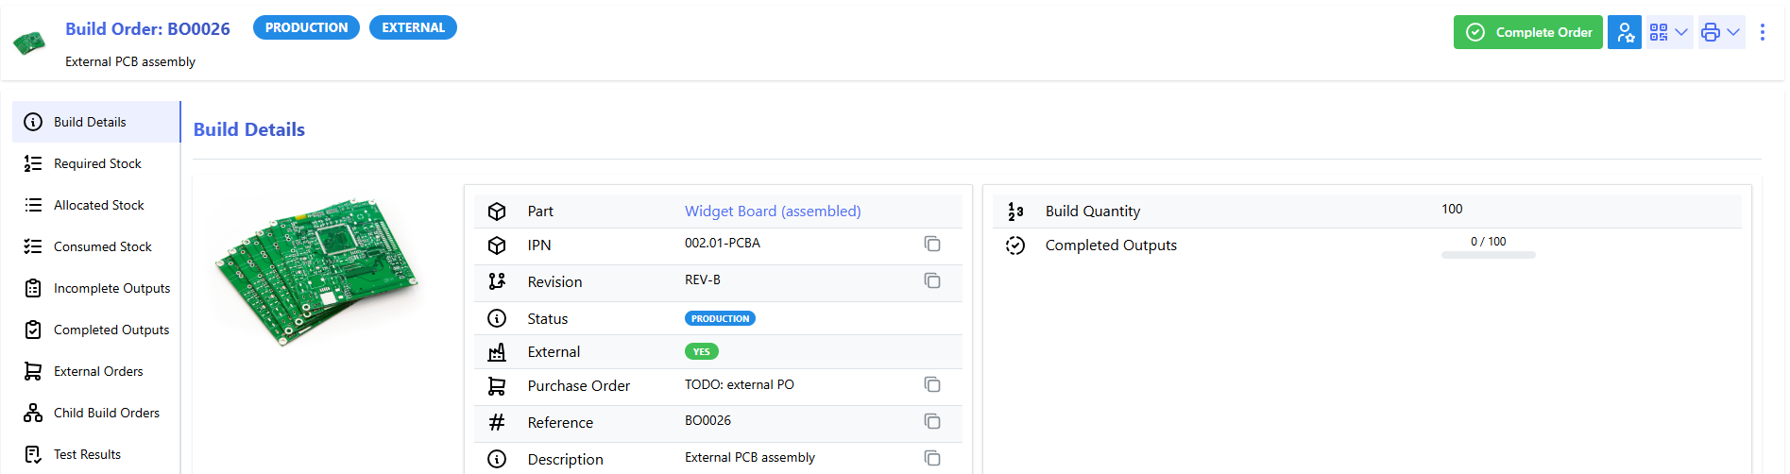Image resolution: width=1790 pixels, height=474 pixels.
Task: Open the Widget Board (assembled) part link
Action: [x=772, y=212]
